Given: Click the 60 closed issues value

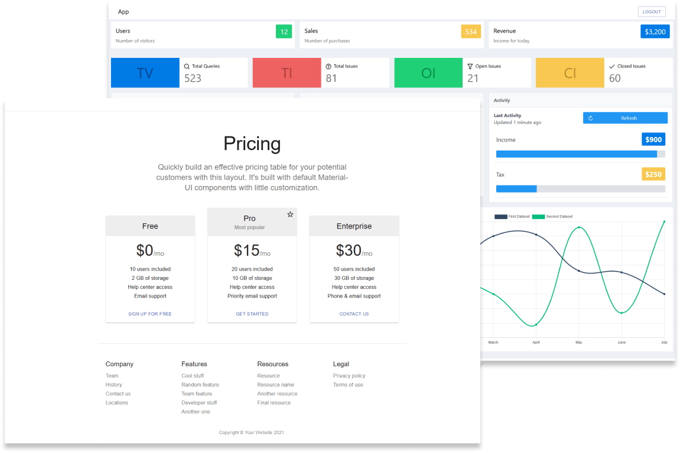Looking at the screenshot, I should click(614, 79).
